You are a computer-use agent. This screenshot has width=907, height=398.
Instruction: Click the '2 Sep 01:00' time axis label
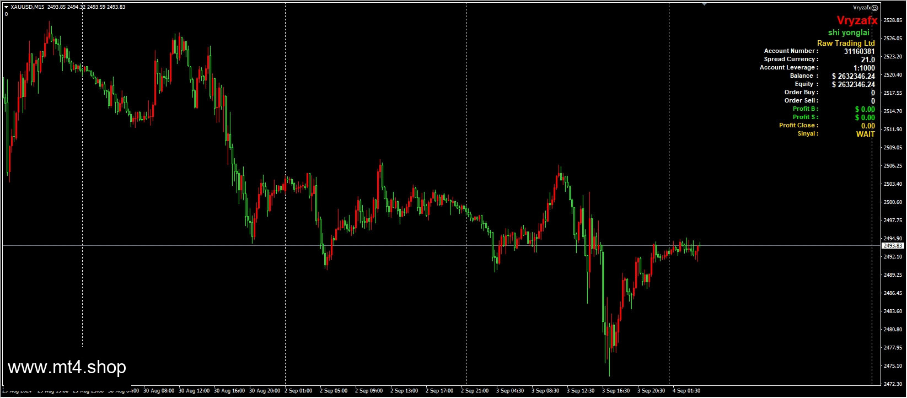[x=298, y=391]
